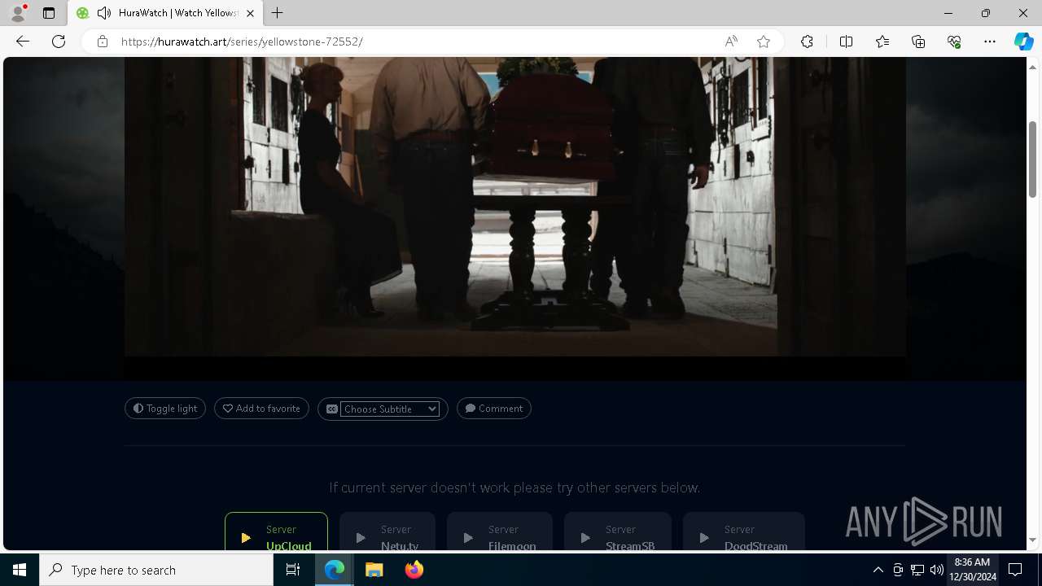Select the Netu.tv server
The width and height of the screenshot is (1042, 586).
tap(387, 531)
